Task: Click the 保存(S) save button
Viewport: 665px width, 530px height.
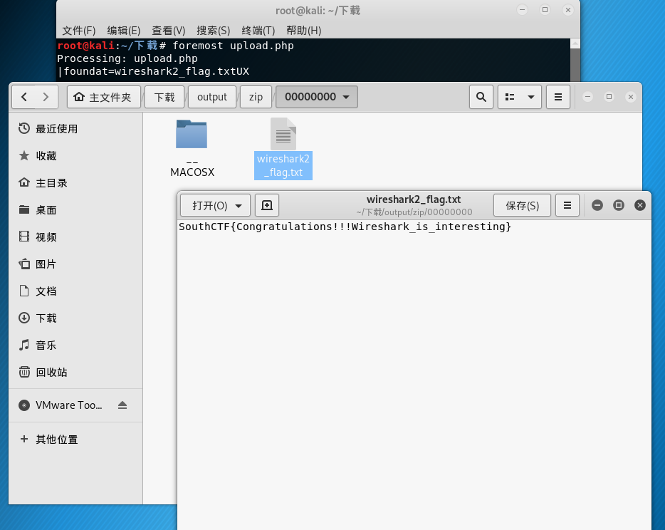Action: pyautogui.click(x=522, y=205)
